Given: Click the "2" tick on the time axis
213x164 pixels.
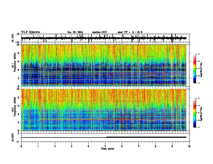Looking at the screenshot, I should point(55,146).
